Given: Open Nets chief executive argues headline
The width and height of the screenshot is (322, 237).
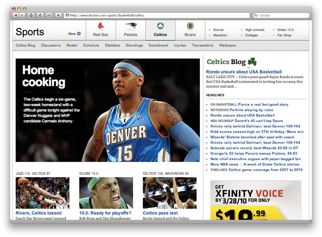Looking at the screenshot, I should click(x=256, y=159).
